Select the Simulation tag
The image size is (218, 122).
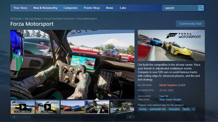pyautogui.click(x=174, y=109)
